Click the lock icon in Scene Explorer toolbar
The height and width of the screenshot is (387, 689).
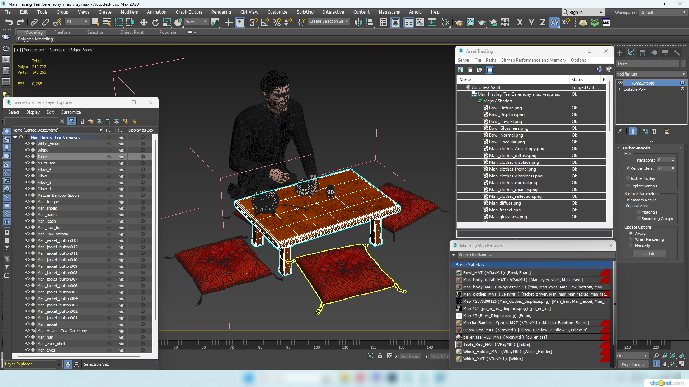82,121
